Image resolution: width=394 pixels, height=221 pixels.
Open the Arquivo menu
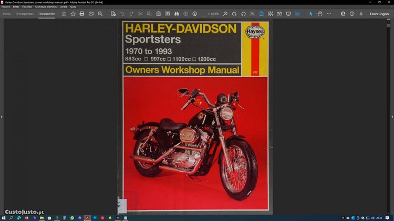(x=6, y=7)
